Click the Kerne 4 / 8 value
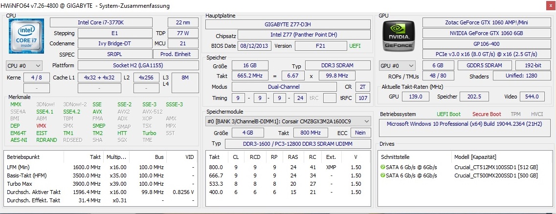 [x=36, y=78]
